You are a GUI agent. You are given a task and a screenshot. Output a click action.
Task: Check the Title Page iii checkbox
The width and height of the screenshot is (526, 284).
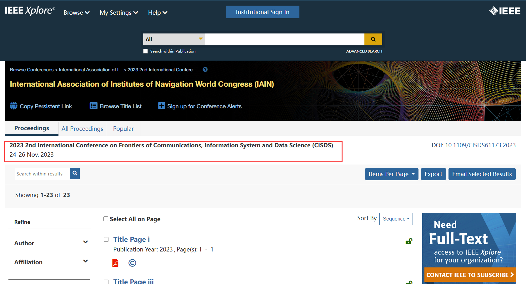pos(106,282)
